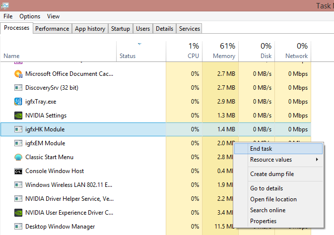The width and height of the screenshot is (334, 235).
Task: Click the NVIDIA Driver Helper Service icon
Action: click(18, 199)
